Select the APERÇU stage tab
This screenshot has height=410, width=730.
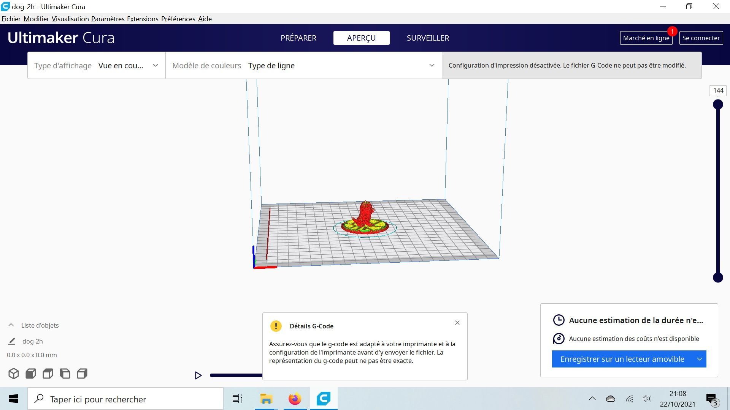[361, 38]
